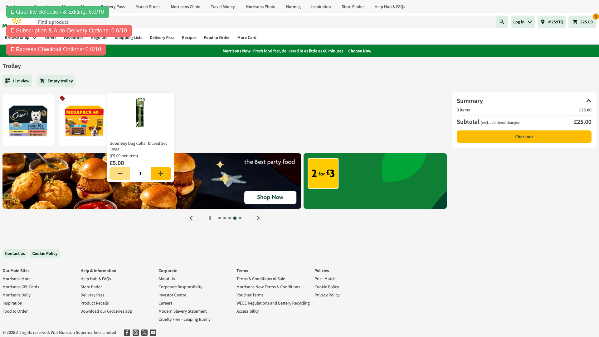Open the trolley cart showing £25.00

(x=582, y=22)
